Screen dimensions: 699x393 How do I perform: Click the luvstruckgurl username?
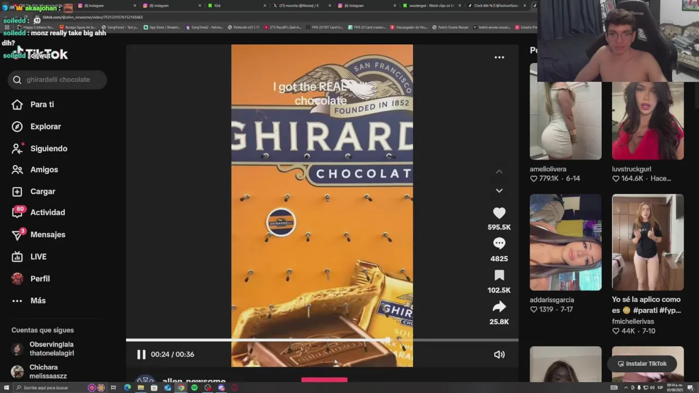(631, 169)
